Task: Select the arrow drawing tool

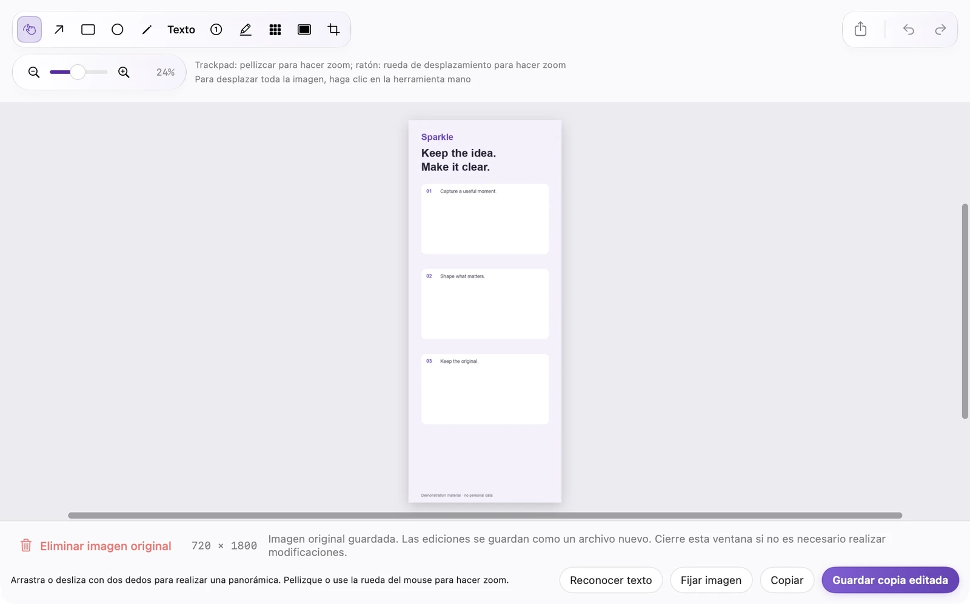Action: (x=59, y=30)
